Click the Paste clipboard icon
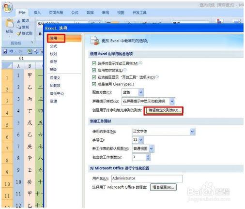Image resolution: width=245 pixels, height=209 pixels. coord(9,23)
